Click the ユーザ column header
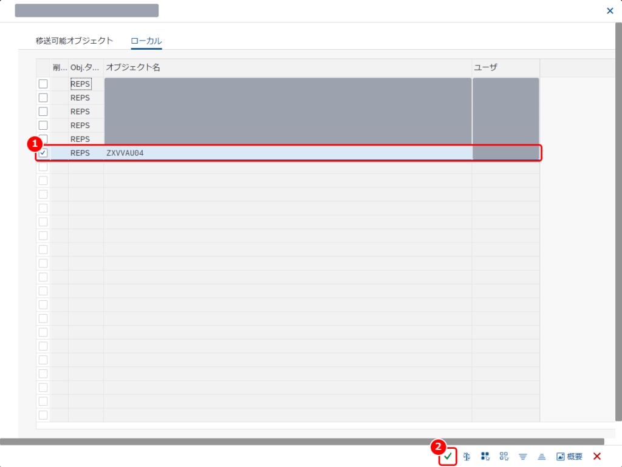 coord(506,67)
